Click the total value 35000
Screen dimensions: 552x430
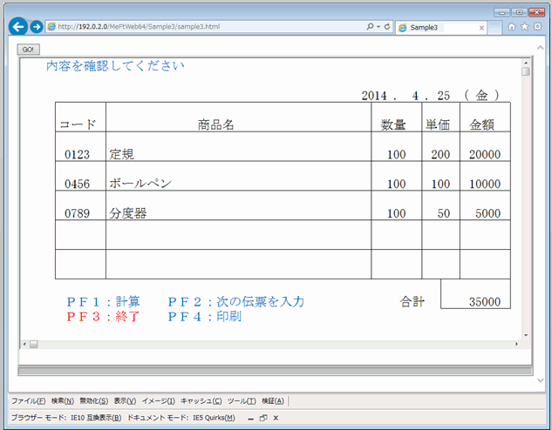[485, 302]
